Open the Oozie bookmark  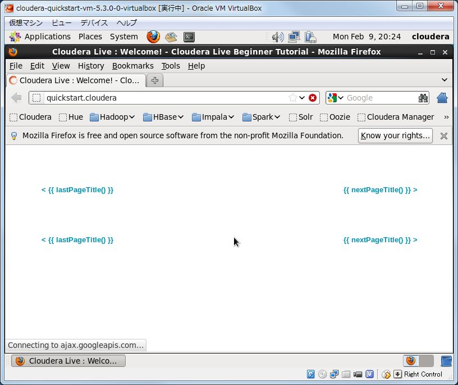coord(335,117)
